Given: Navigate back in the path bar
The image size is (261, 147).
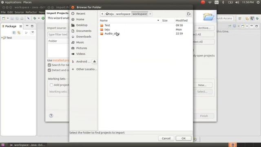Looking at the screenshot, I should pos(102,14).
